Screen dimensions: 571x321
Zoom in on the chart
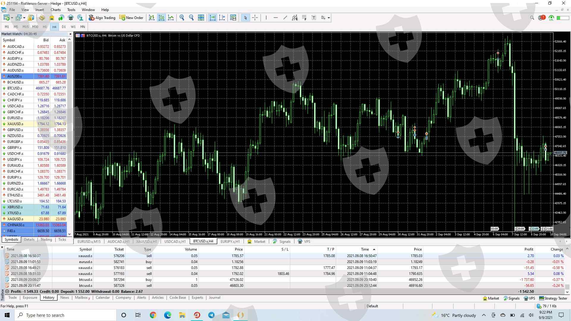tap(182, 18)
